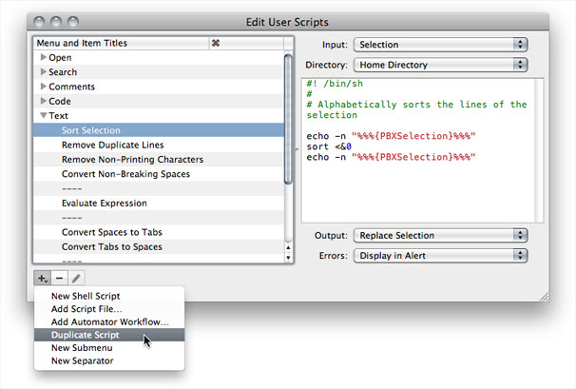The width and height of the screenshot is (576, 389).
Task: Click the minus remove-script button
Action: tap(59, 278)
